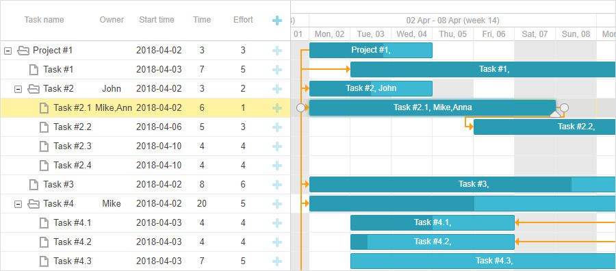Select the Task #3 row in grid
The width and height of the screenshot is (616, 271).
coord(145,185)
